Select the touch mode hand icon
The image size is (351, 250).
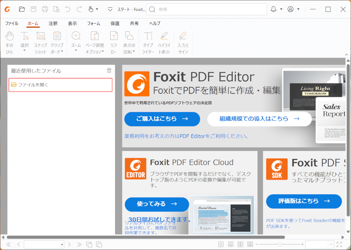click(91, 9)
